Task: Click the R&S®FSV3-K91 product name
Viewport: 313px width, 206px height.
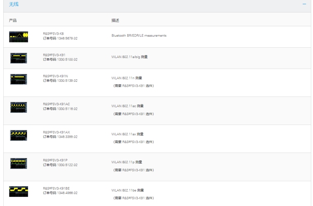Action: 54,55
